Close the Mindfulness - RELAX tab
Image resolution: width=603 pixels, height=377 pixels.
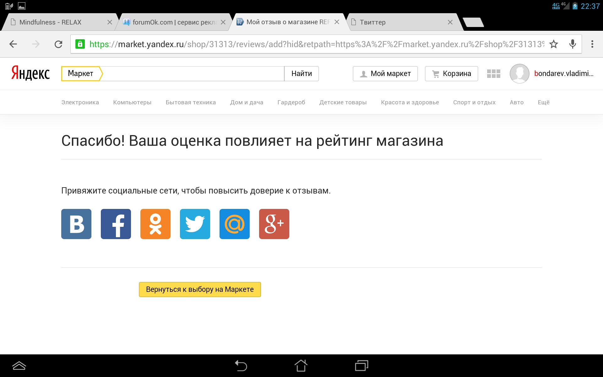click(x=110, y=22)
